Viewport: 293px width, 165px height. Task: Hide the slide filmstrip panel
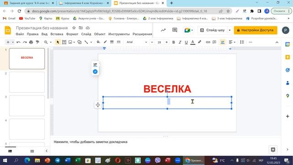pyautogui.click(x=47, y=151)
